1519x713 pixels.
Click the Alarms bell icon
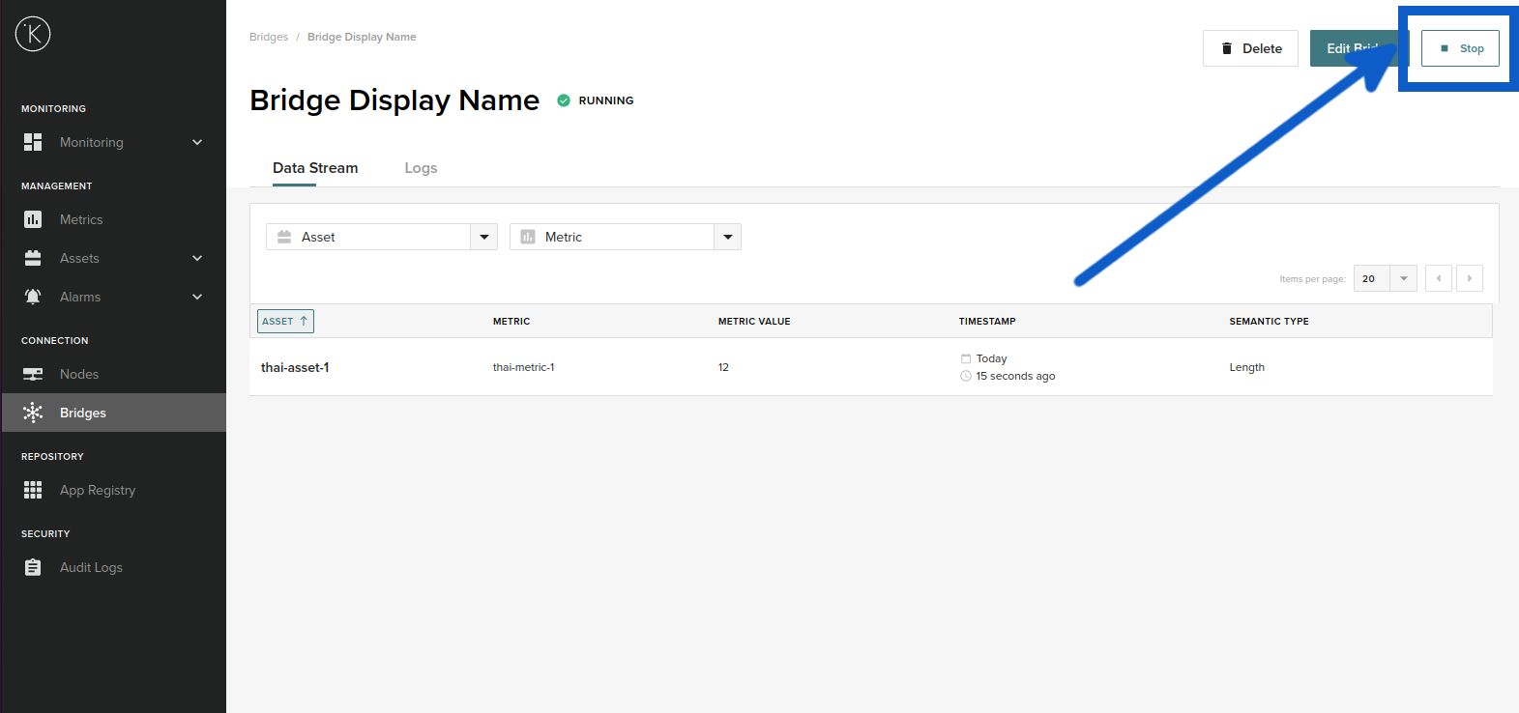pyautogui.click(x=33, y=297)
